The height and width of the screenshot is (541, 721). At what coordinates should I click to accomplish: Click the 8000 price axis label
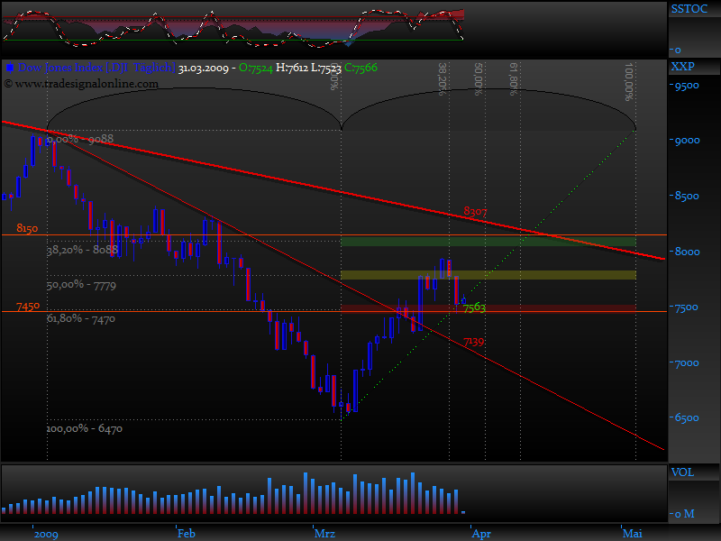click(x=687, y=252)
